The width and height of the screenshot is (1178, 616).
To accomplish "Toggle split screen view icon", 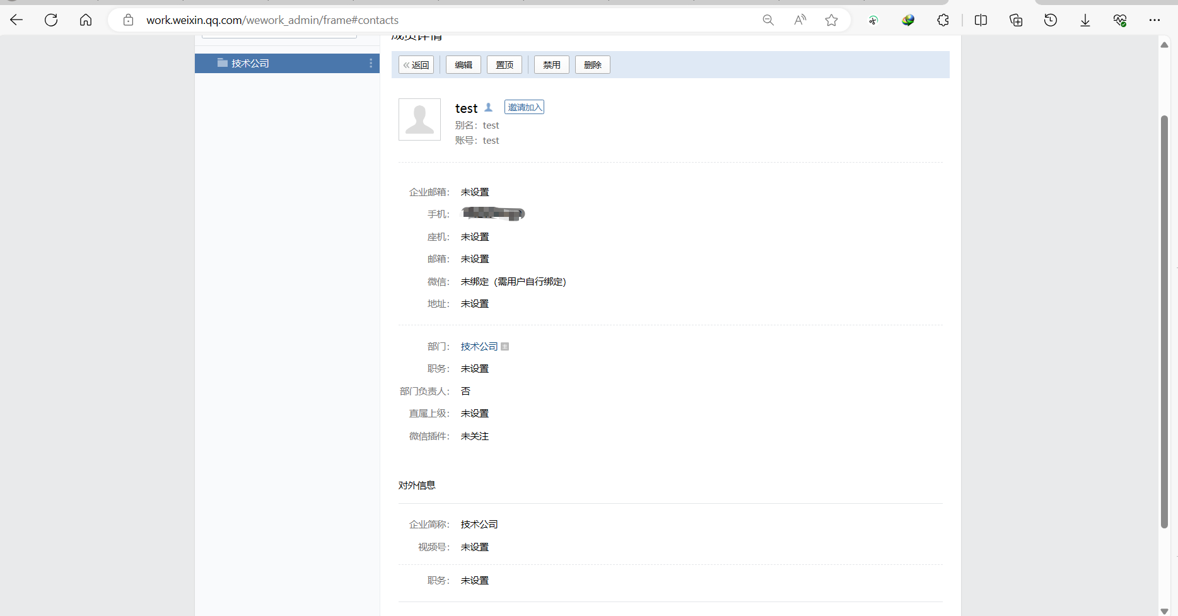I will [981, 20].
